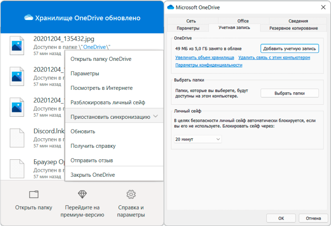This screenshot has height=226, width=331.
Task: Choose Отправить отзыв in the menu
Action: pos(114,161)
